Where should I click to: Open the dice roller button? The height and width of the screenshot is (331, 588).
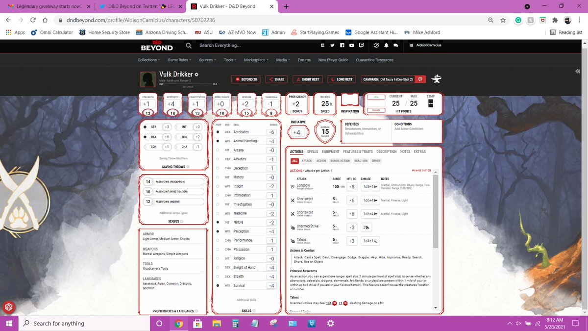click(8, 307)
